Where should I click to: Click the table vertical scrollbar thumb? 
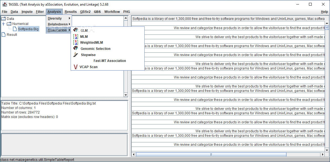click(x=327, y=27)
